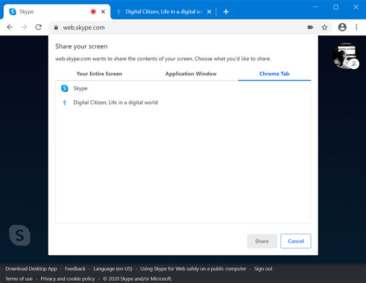Click the Skype logo icon in the list
366x283 pixels.
pyautogui.click(x=64, y=89)
